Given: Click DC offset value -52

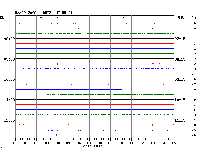Looking at the screenshot, I should 194,115.
